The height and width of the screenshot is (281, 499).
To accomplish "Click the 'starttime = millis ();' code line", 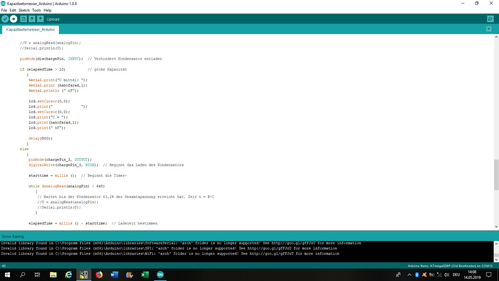I will [52, 175].
